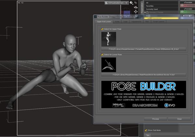Click the camera icon in the view selector
195x137 pixels.
pyautogui.click(x=106, y=3)
